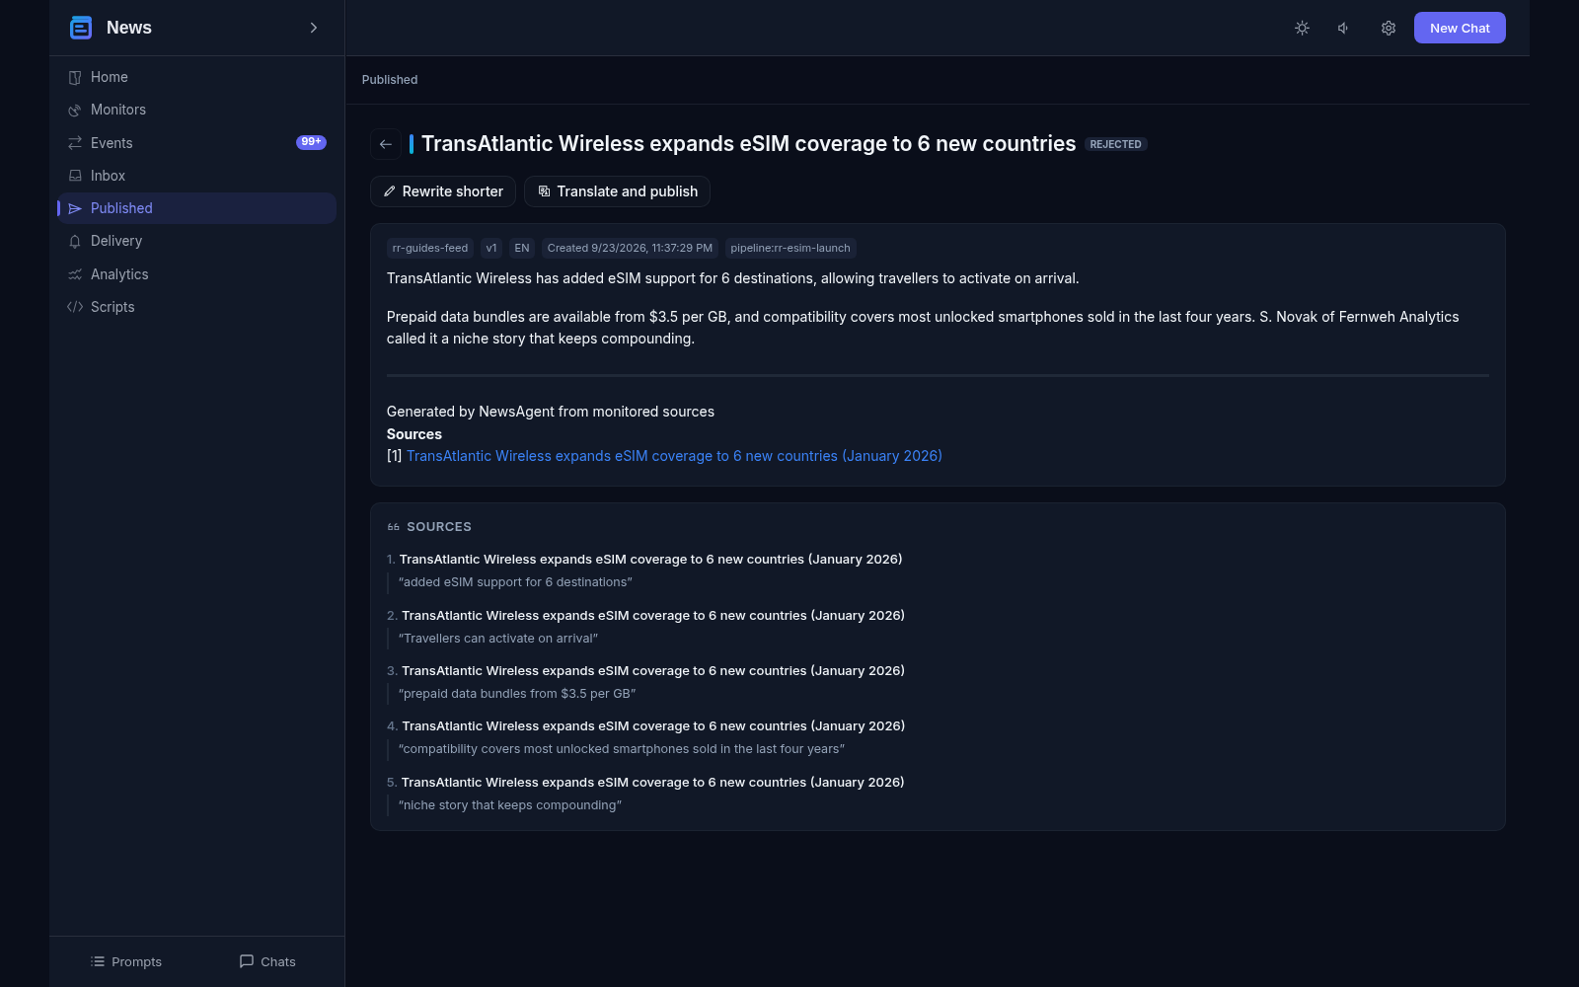The height and width of the screenshot is (987, 1579).
Task: Click the 99+ events badge
Action: coord(311,142)
